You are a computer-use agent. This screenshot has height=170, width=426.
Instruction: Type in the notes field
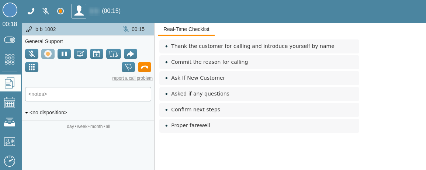click(x=88, y=94)
